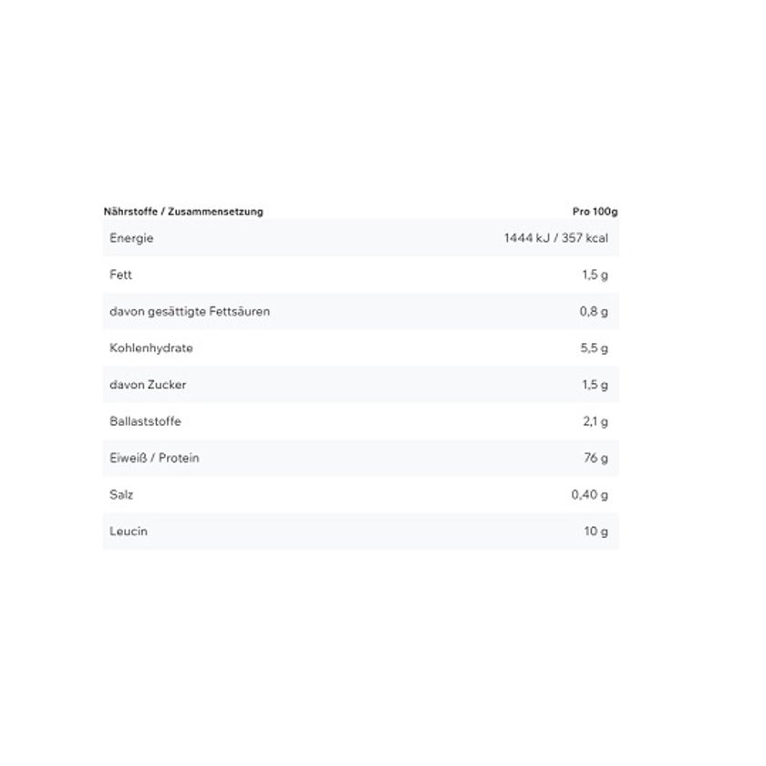Screen dimensions: 766x766
Task: Select the Leucin row label
Action: 128,531
